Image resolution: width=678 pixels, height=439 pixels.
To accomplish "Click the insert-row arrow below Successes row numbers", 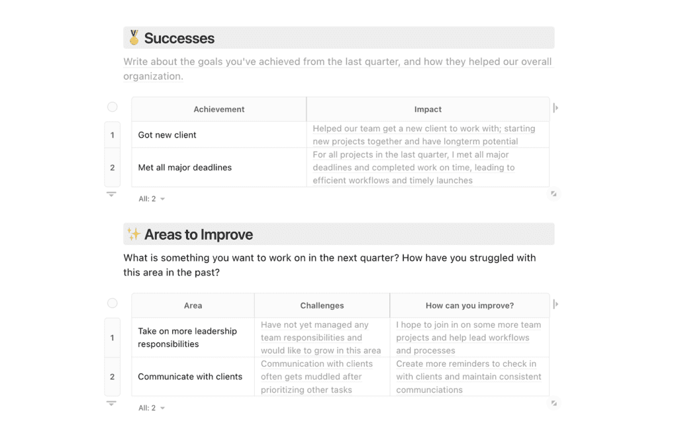I will tap(112, 194).
